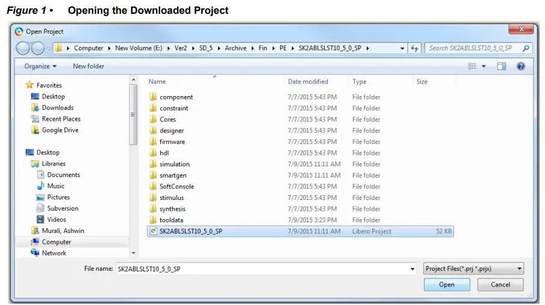Expand the arrow after SK2ABLSLST10_5_0_SP breadcrumb

coord(368,48)
